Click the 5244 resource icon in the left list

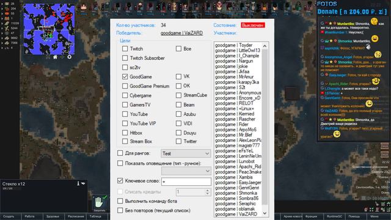coord(7,28)
